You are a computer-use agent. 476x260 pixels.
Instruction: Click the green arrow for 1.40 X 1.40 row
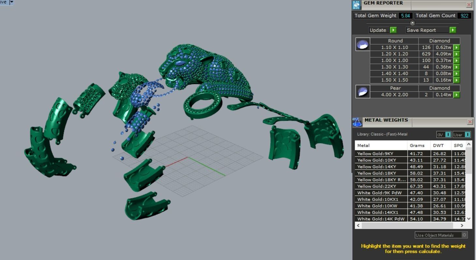(456, 73)
